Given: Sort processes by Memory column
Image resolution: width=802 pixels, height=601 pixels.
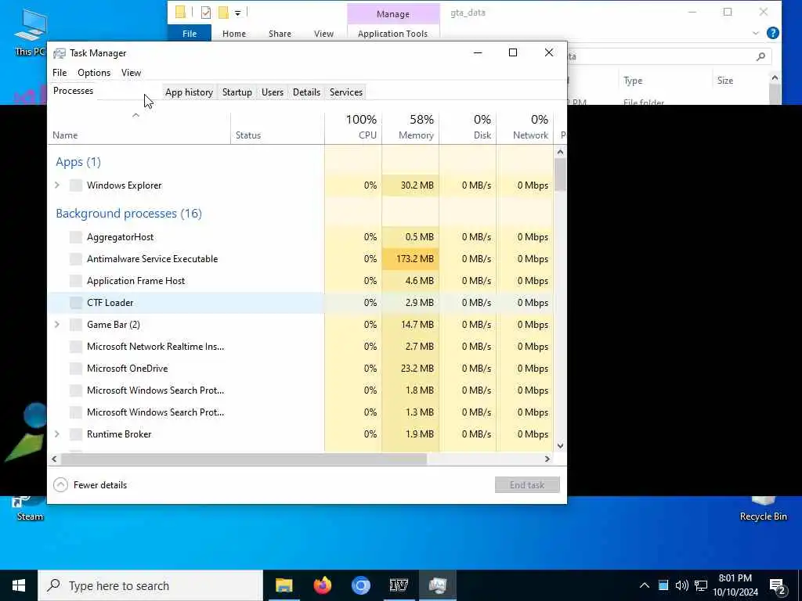Looking at the screenshot, I should point(410,128).
